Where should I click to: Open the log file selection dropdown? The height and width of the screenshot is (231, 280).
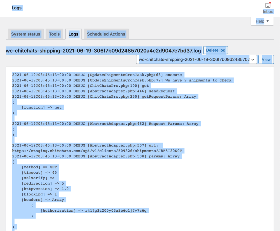[196, 59]
